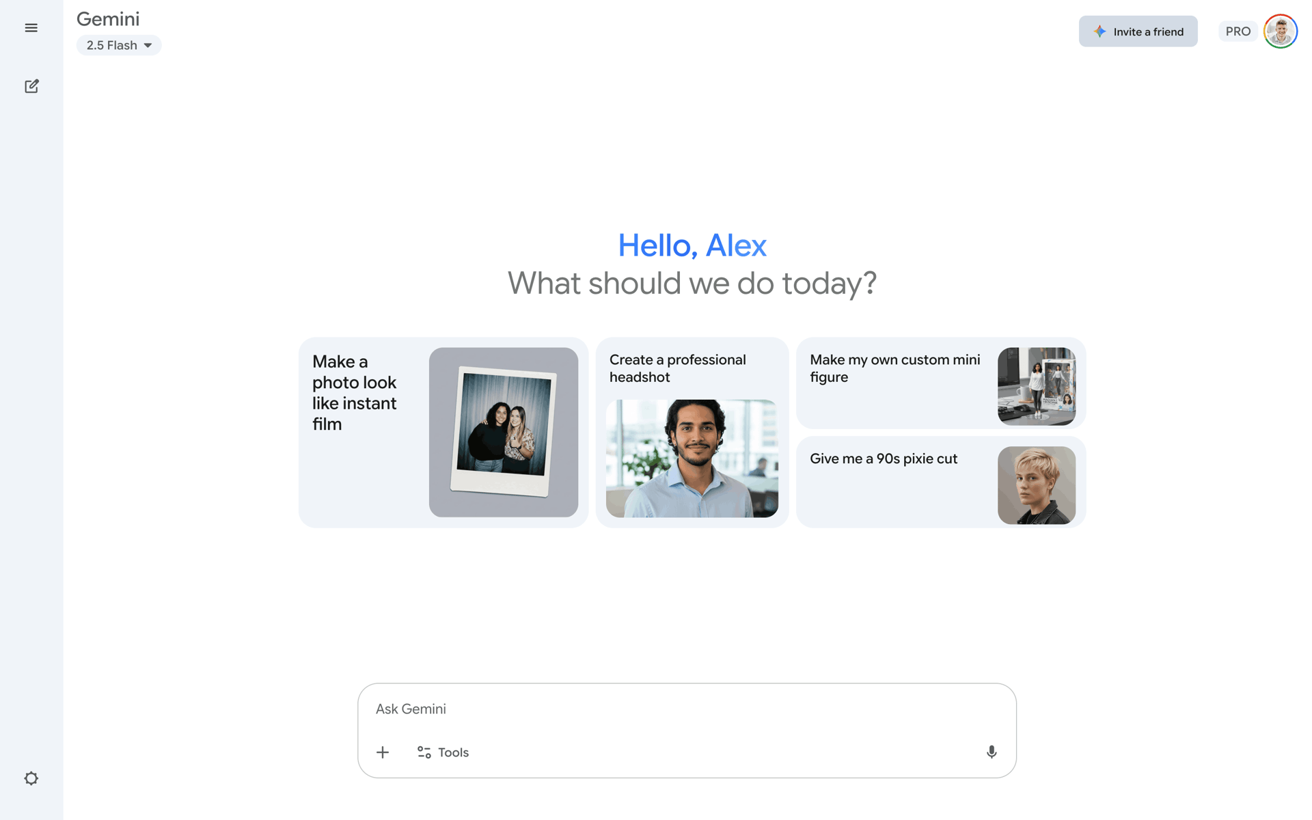Start a new chat with the compose icon
This screenshot has height=820, width=1312.
[x=31, y=86]
